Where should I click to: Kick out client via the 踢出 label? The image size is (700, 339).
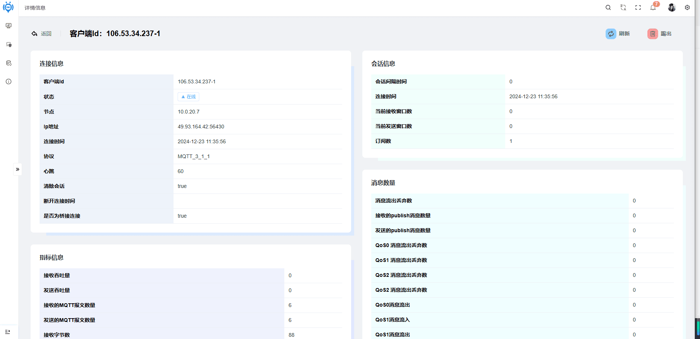pyautogui.click(x=666, y=33)
